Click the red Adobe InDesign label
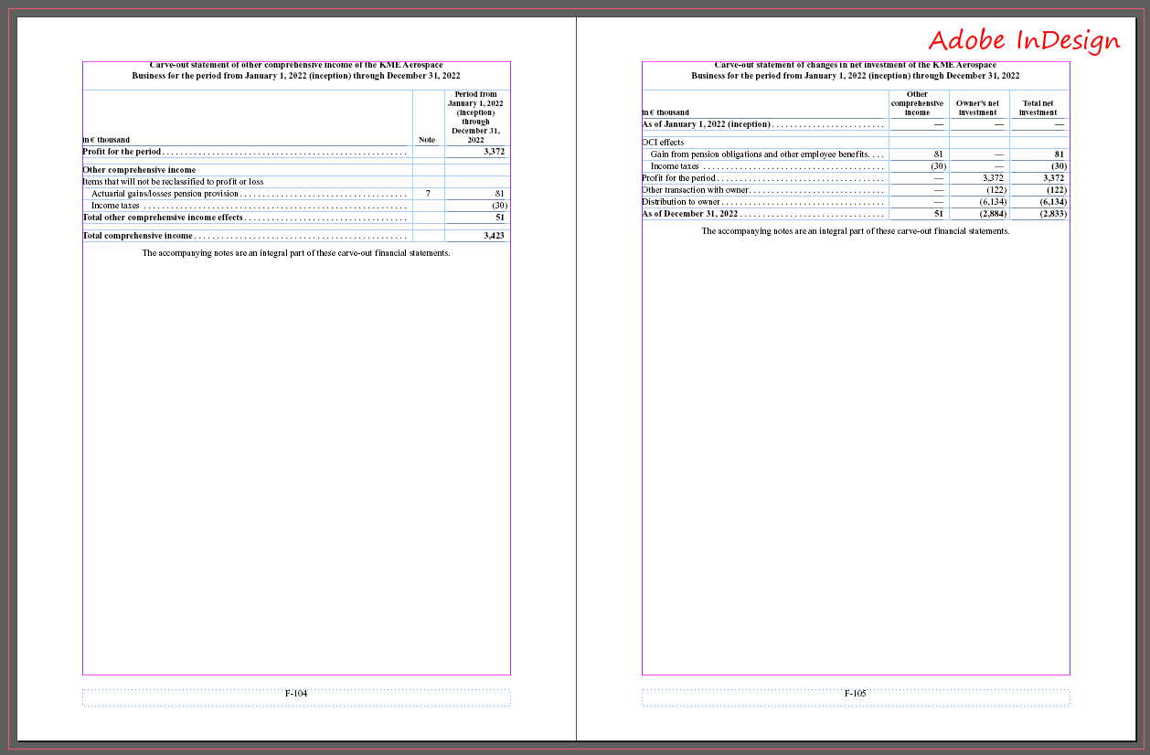Viewport: 1150px width, 755px height. click(x=1024, y=40)
